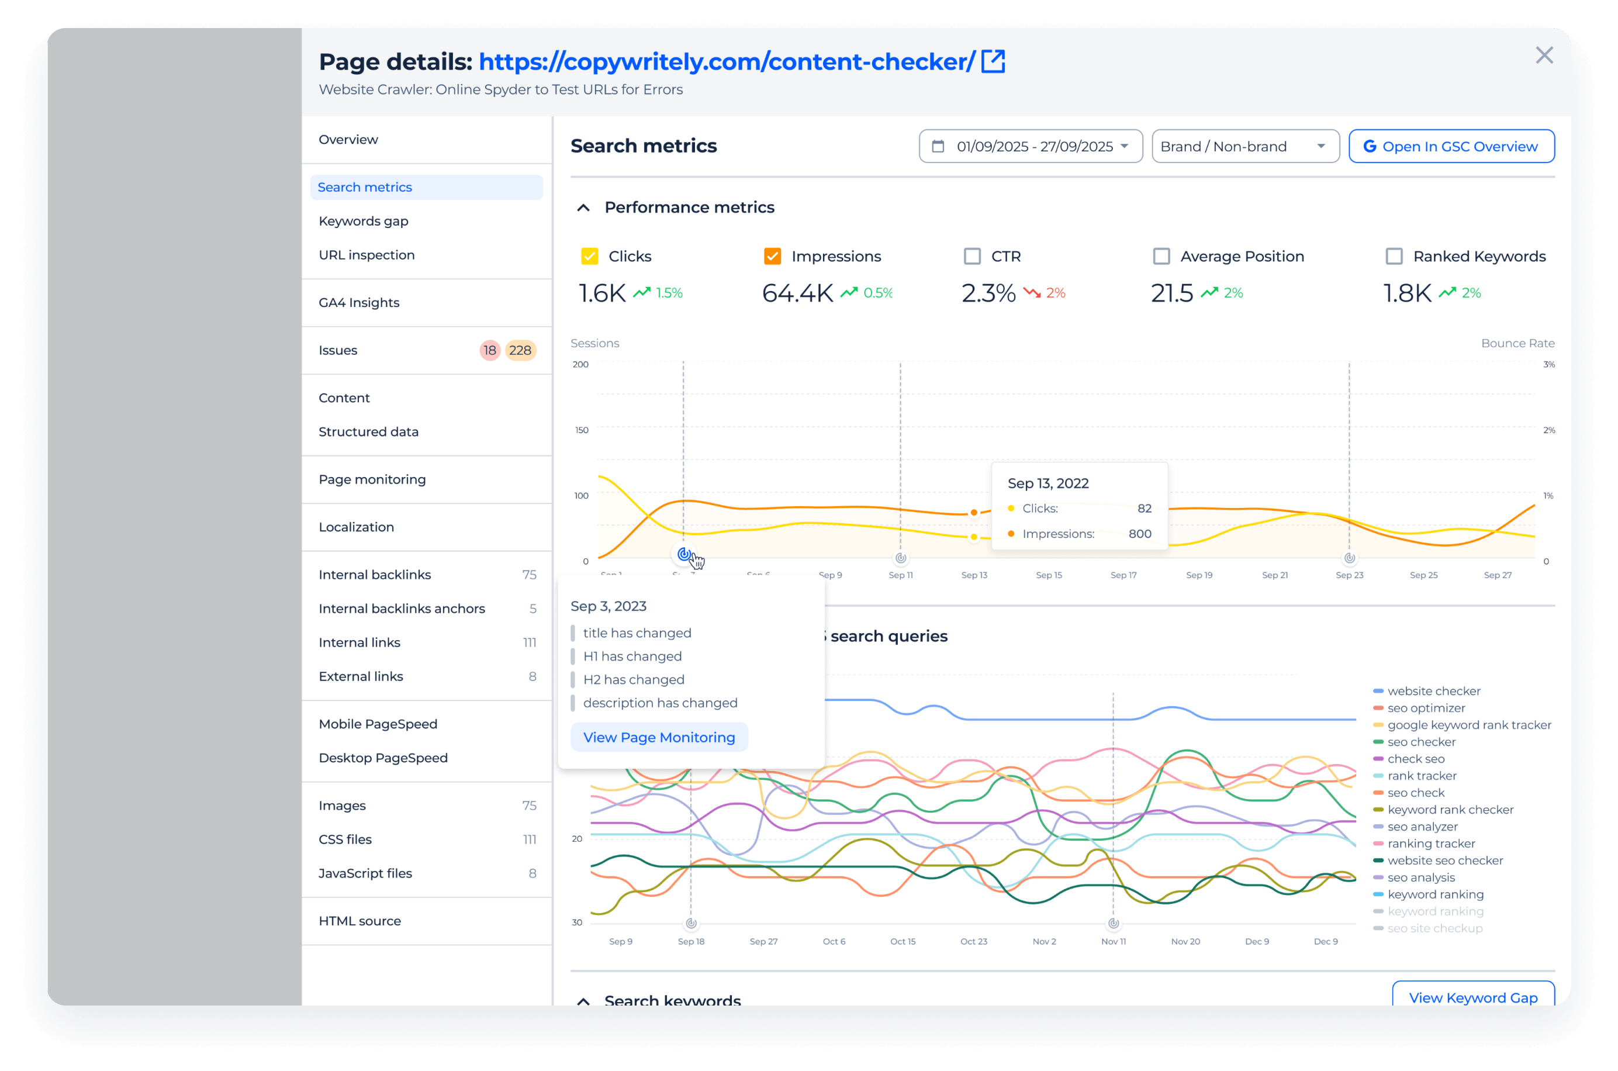Click change marker at Sep 18 on queries chart
This screenshot has height=1071, width=1618.
(690, 924)
